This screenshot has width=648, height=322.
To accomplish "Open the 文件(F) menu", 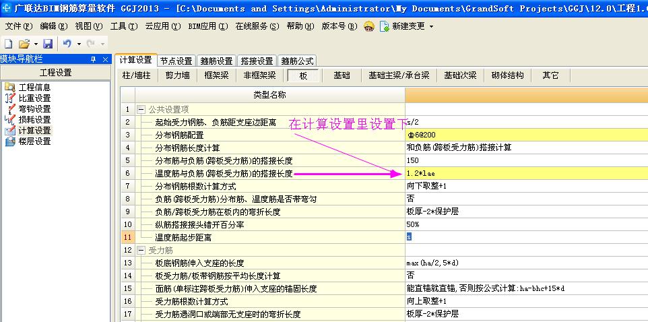I will (19, 26).
